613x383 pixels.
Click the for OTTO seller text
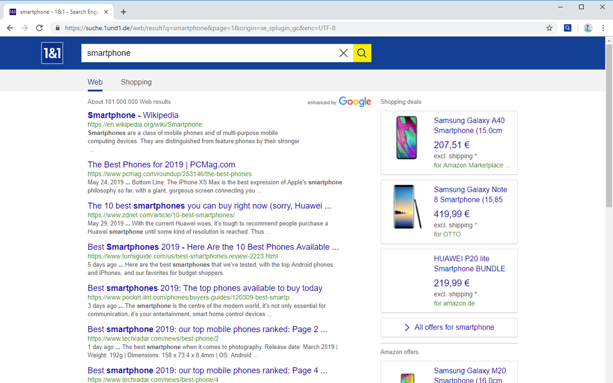tap(447, 234)
